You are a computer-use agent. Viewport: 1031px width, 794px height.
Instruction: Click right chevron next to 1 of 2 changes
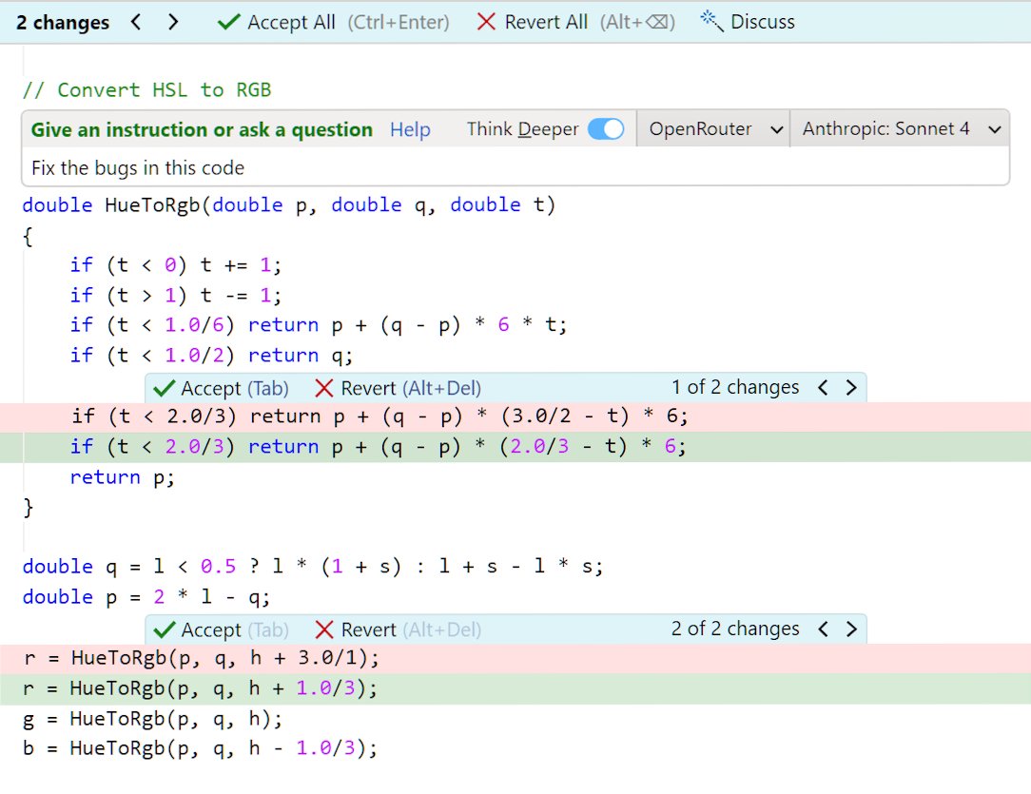[850, 388]
